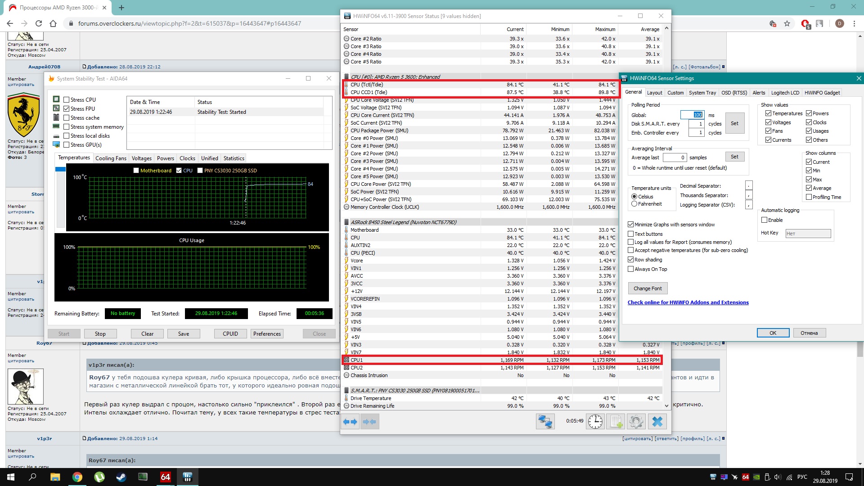This screenshot has width=864, height=486.
Task: Click the expand columns arrows icon in HWiNFO
Action: pyautogui.click(x=350, y=422)
